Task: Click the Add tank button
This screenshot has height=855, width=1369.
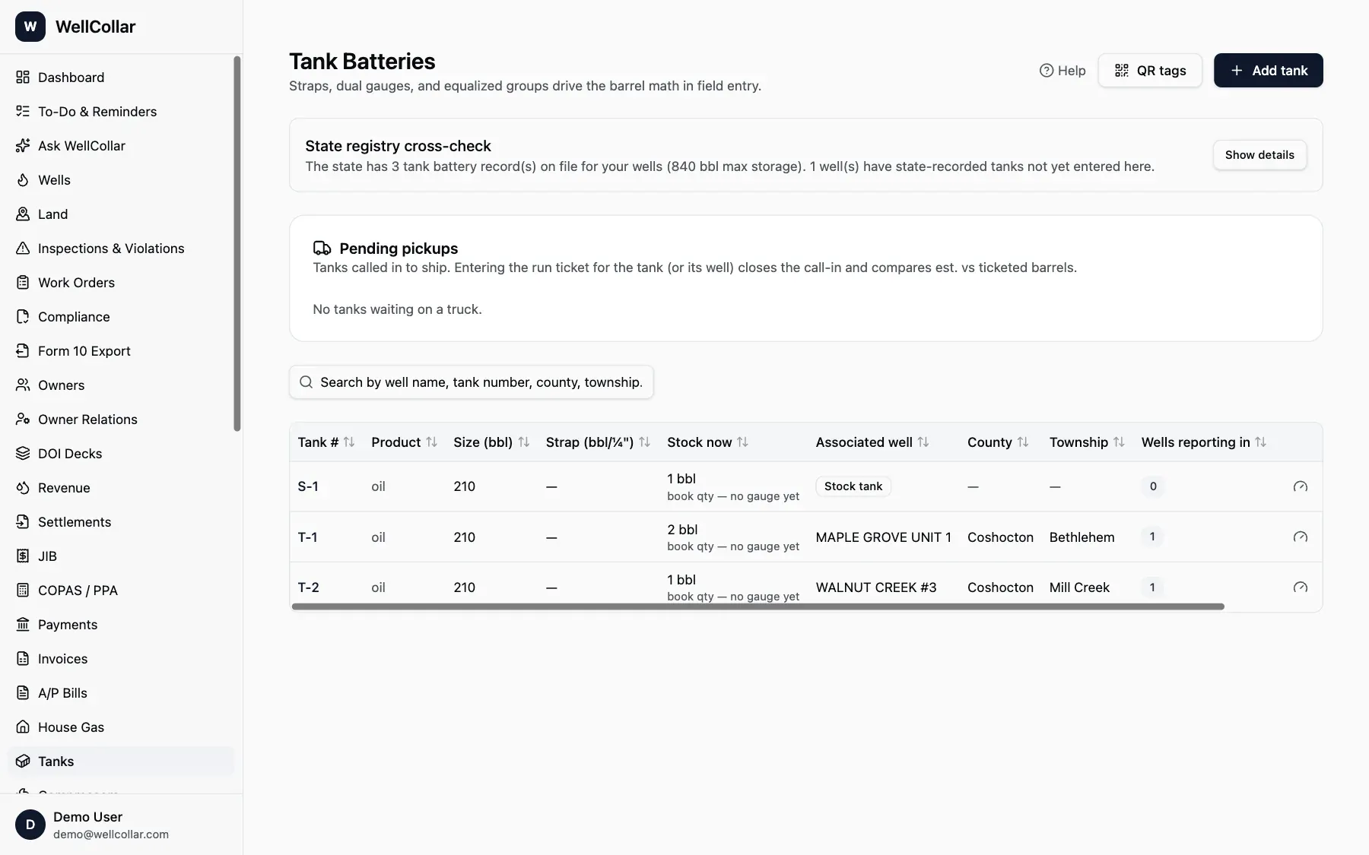Action: [1268, 71]
